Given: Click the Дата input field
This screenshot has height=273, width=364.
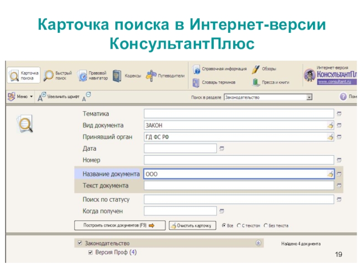Looking at the screenshot, I should tap(180, 148).
